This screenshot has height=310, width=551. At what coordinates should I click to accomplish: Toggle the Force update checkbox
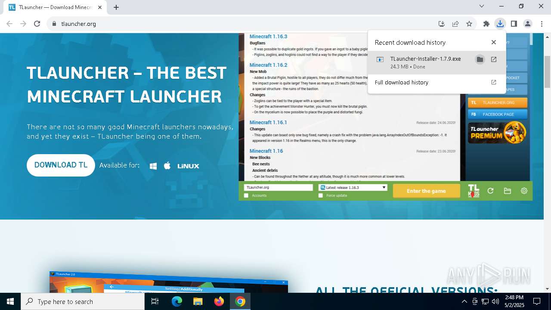(x=321, y=195)
